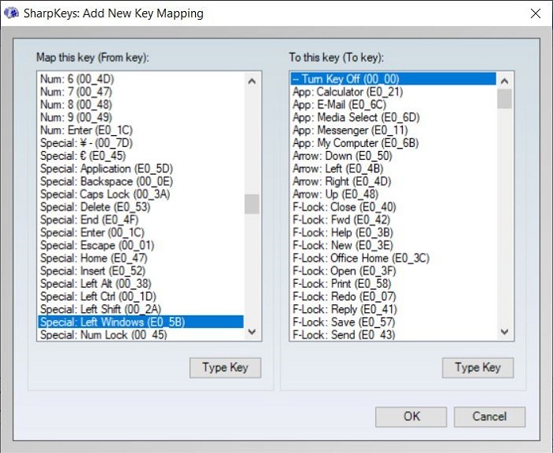The image size is (553, 453).
Task: Select Turn Key Off (00_00) in To list
Action: pyautogui.click(x=393, y=79)
